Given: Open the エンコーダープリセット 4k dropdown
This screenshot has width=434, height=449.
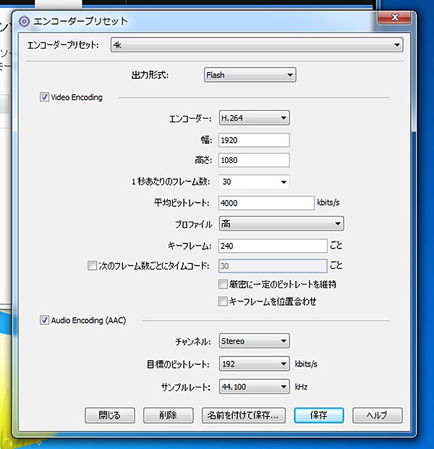Looking at the screenshot, I should pos(257,45).
